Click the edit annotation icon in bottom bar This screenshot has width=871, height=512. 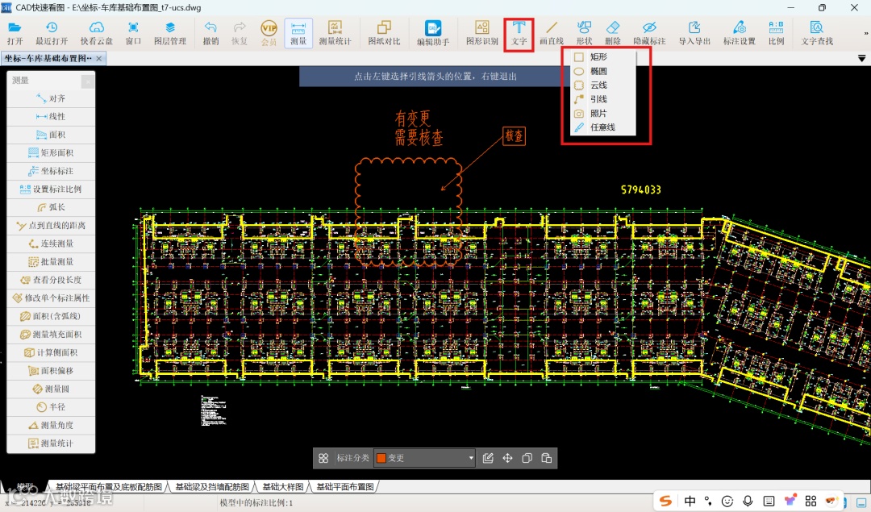coord(488,458)
